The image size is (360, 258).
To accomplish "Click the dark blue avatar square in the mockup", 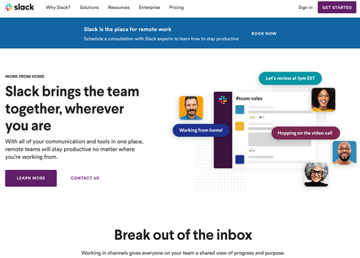I will pos(240,160).
